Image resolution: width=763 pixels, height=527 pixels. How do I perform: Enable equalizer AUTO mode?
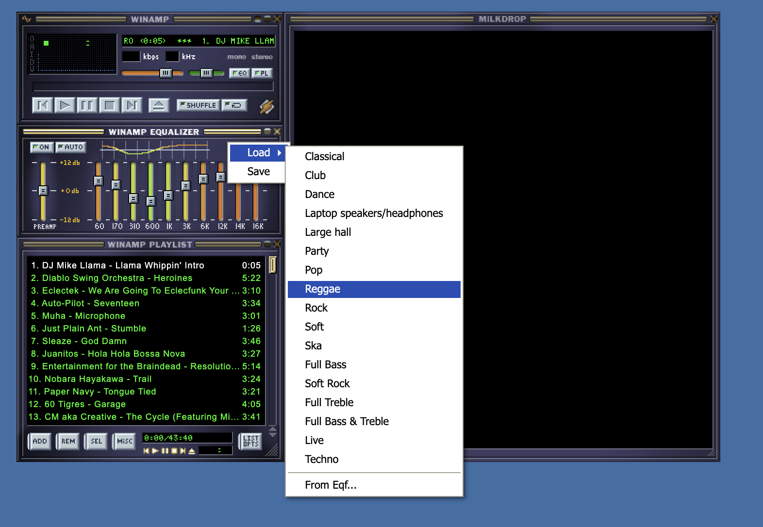[71, 147]
